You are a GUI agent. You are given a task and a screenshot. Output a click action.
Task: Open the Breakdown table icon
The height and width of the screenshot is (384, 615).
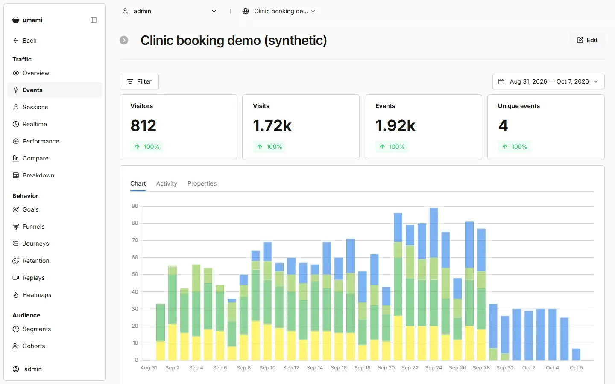16,175
